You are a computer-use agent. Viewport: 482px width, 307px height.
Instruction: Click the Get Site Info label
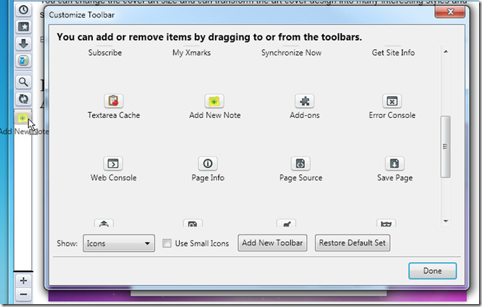tap(393, 53)
